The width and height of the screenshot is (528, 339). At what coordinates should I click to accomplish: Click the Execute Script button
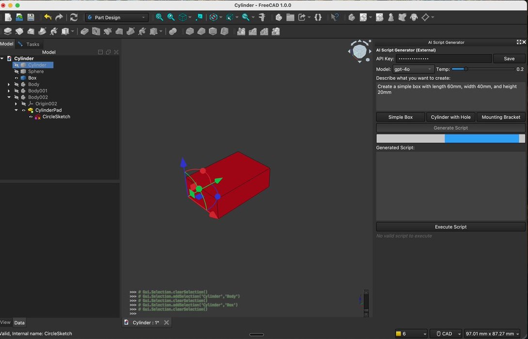450,227
